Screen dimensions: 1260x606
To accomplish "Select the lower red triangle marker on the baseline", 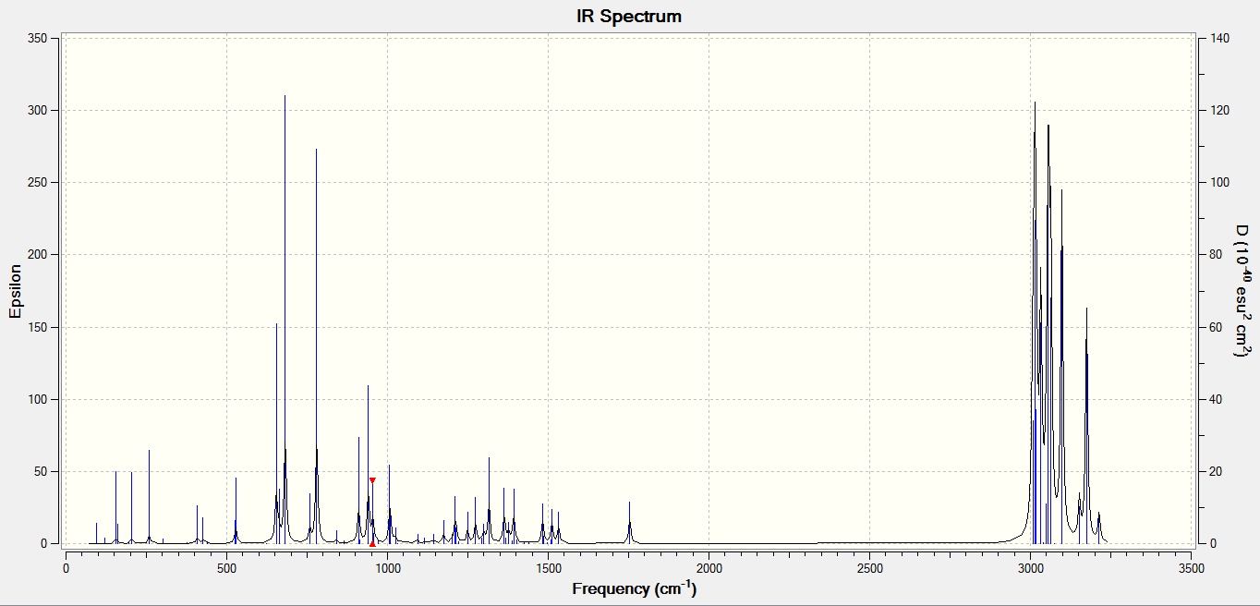I will click(372, 544).
